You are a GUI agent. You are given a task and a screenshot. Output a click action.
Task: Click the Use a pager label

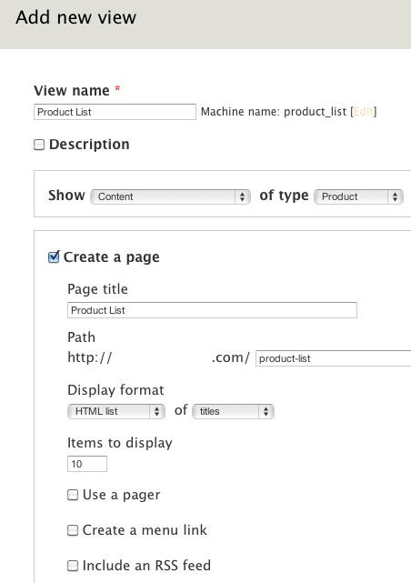pyautogui.click(x=121, y=495)
